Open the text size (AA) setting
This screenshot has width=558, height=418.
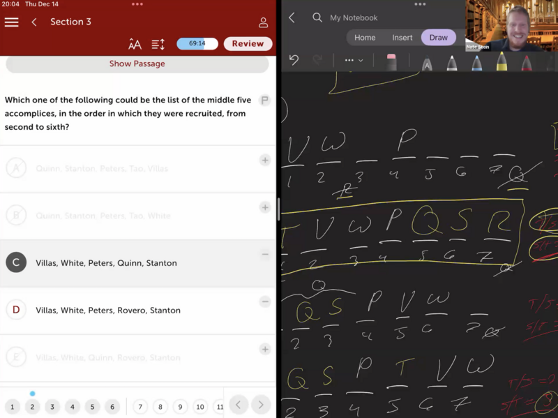135,44
